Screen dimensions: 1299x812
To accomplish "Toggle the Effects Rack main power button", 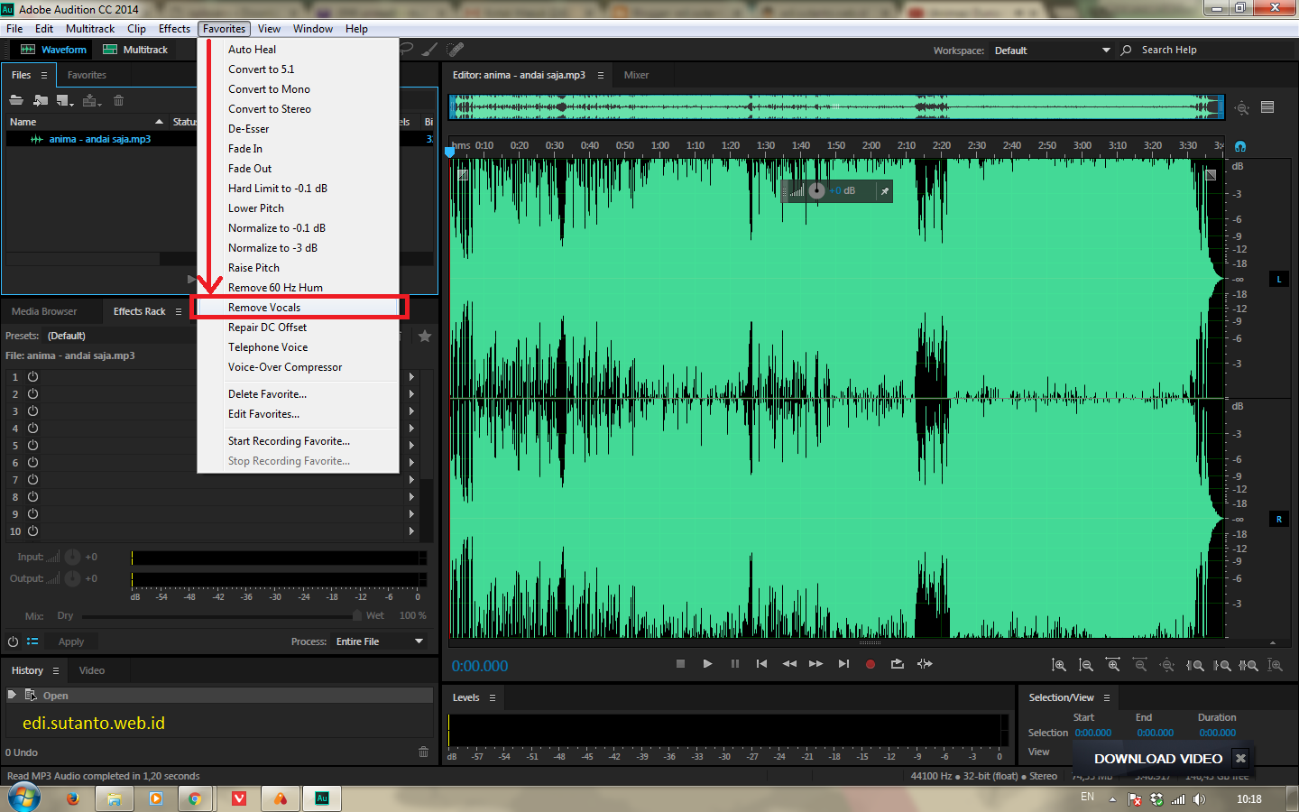I will pyautogui.click(x=13, y=641).
